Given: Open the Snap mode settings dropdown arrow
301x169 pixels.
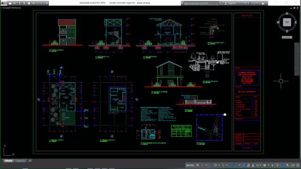Looking at the screenshot, I should [x=206, y=165].
